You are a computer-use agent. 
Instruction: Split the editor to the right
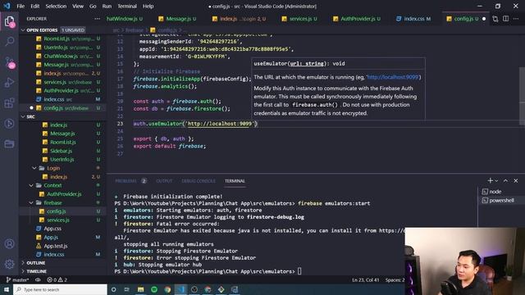click(x=505, y=19)
